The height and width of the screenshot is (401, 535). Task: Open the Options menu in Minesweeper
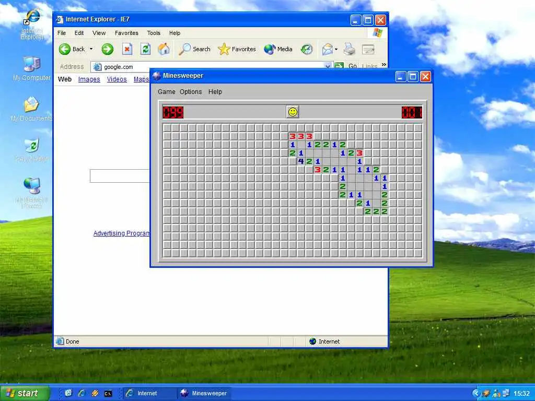coord(191,92)
